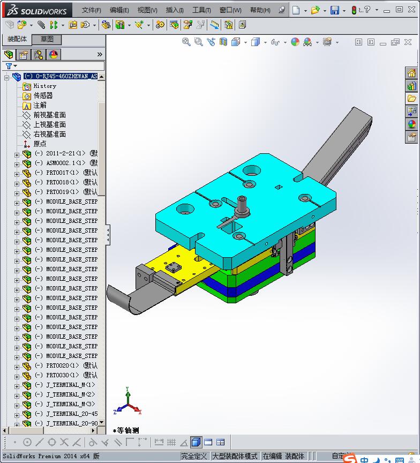The height and width of the screenshot is (463, 420).
Task: Open the View Palette icon in task pane
Action: coord(411,111)
